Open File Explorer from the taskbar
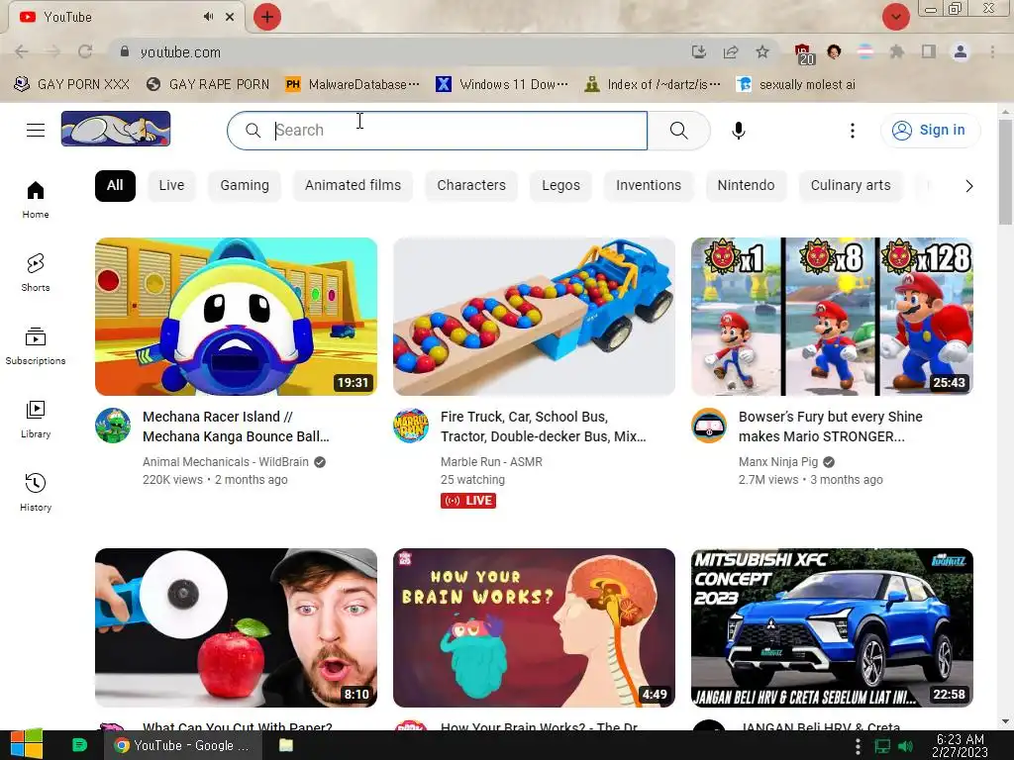Viewport: 1014px width, 760px height. tap(286, 745)
